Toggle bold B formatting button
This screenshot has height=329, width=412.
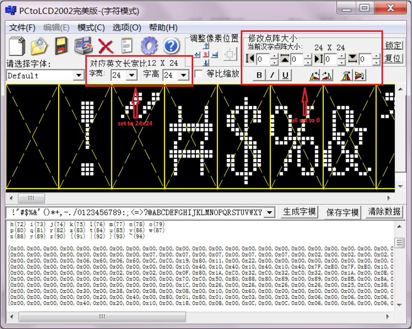tap(259, 75)
